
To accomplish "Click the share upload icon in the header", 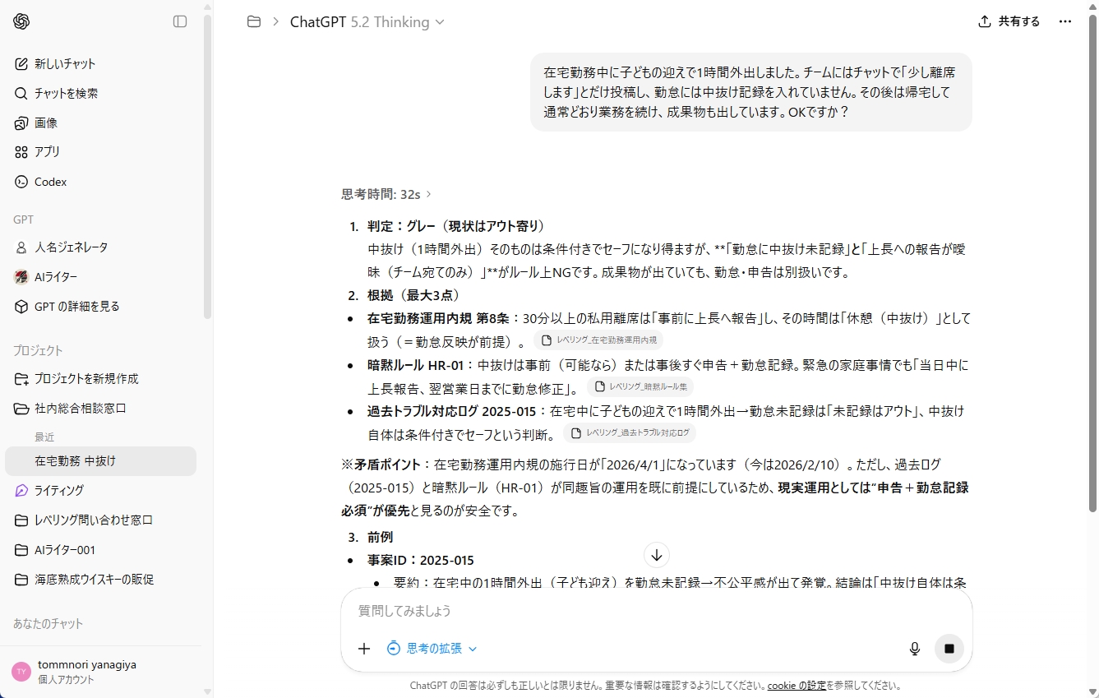I will pyautogui.click(x=985, y=22).
